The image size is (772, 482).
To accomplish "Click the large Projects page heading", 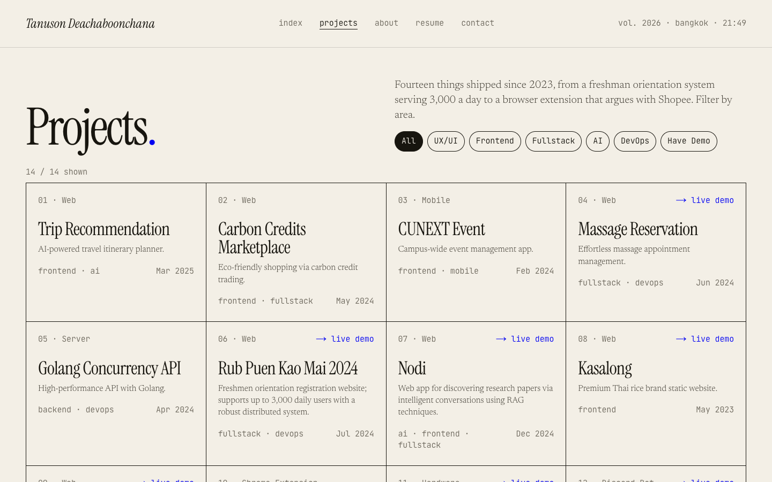I will (x=91, y=129).
